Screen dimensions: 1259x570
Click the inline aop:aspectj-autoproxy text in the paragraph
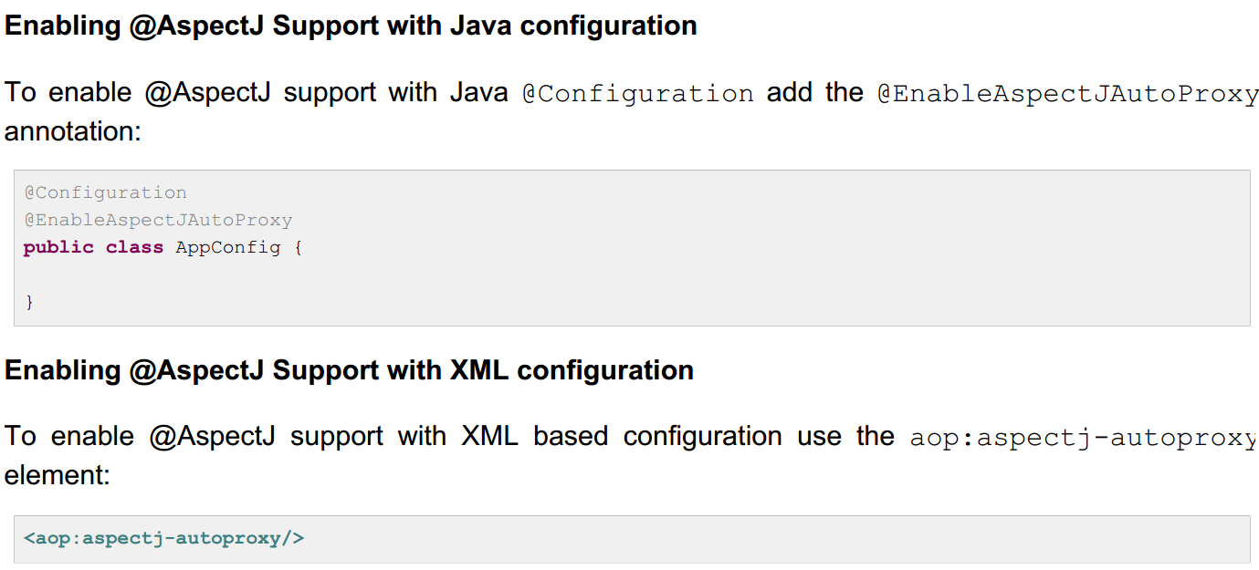click(1083, 438)
